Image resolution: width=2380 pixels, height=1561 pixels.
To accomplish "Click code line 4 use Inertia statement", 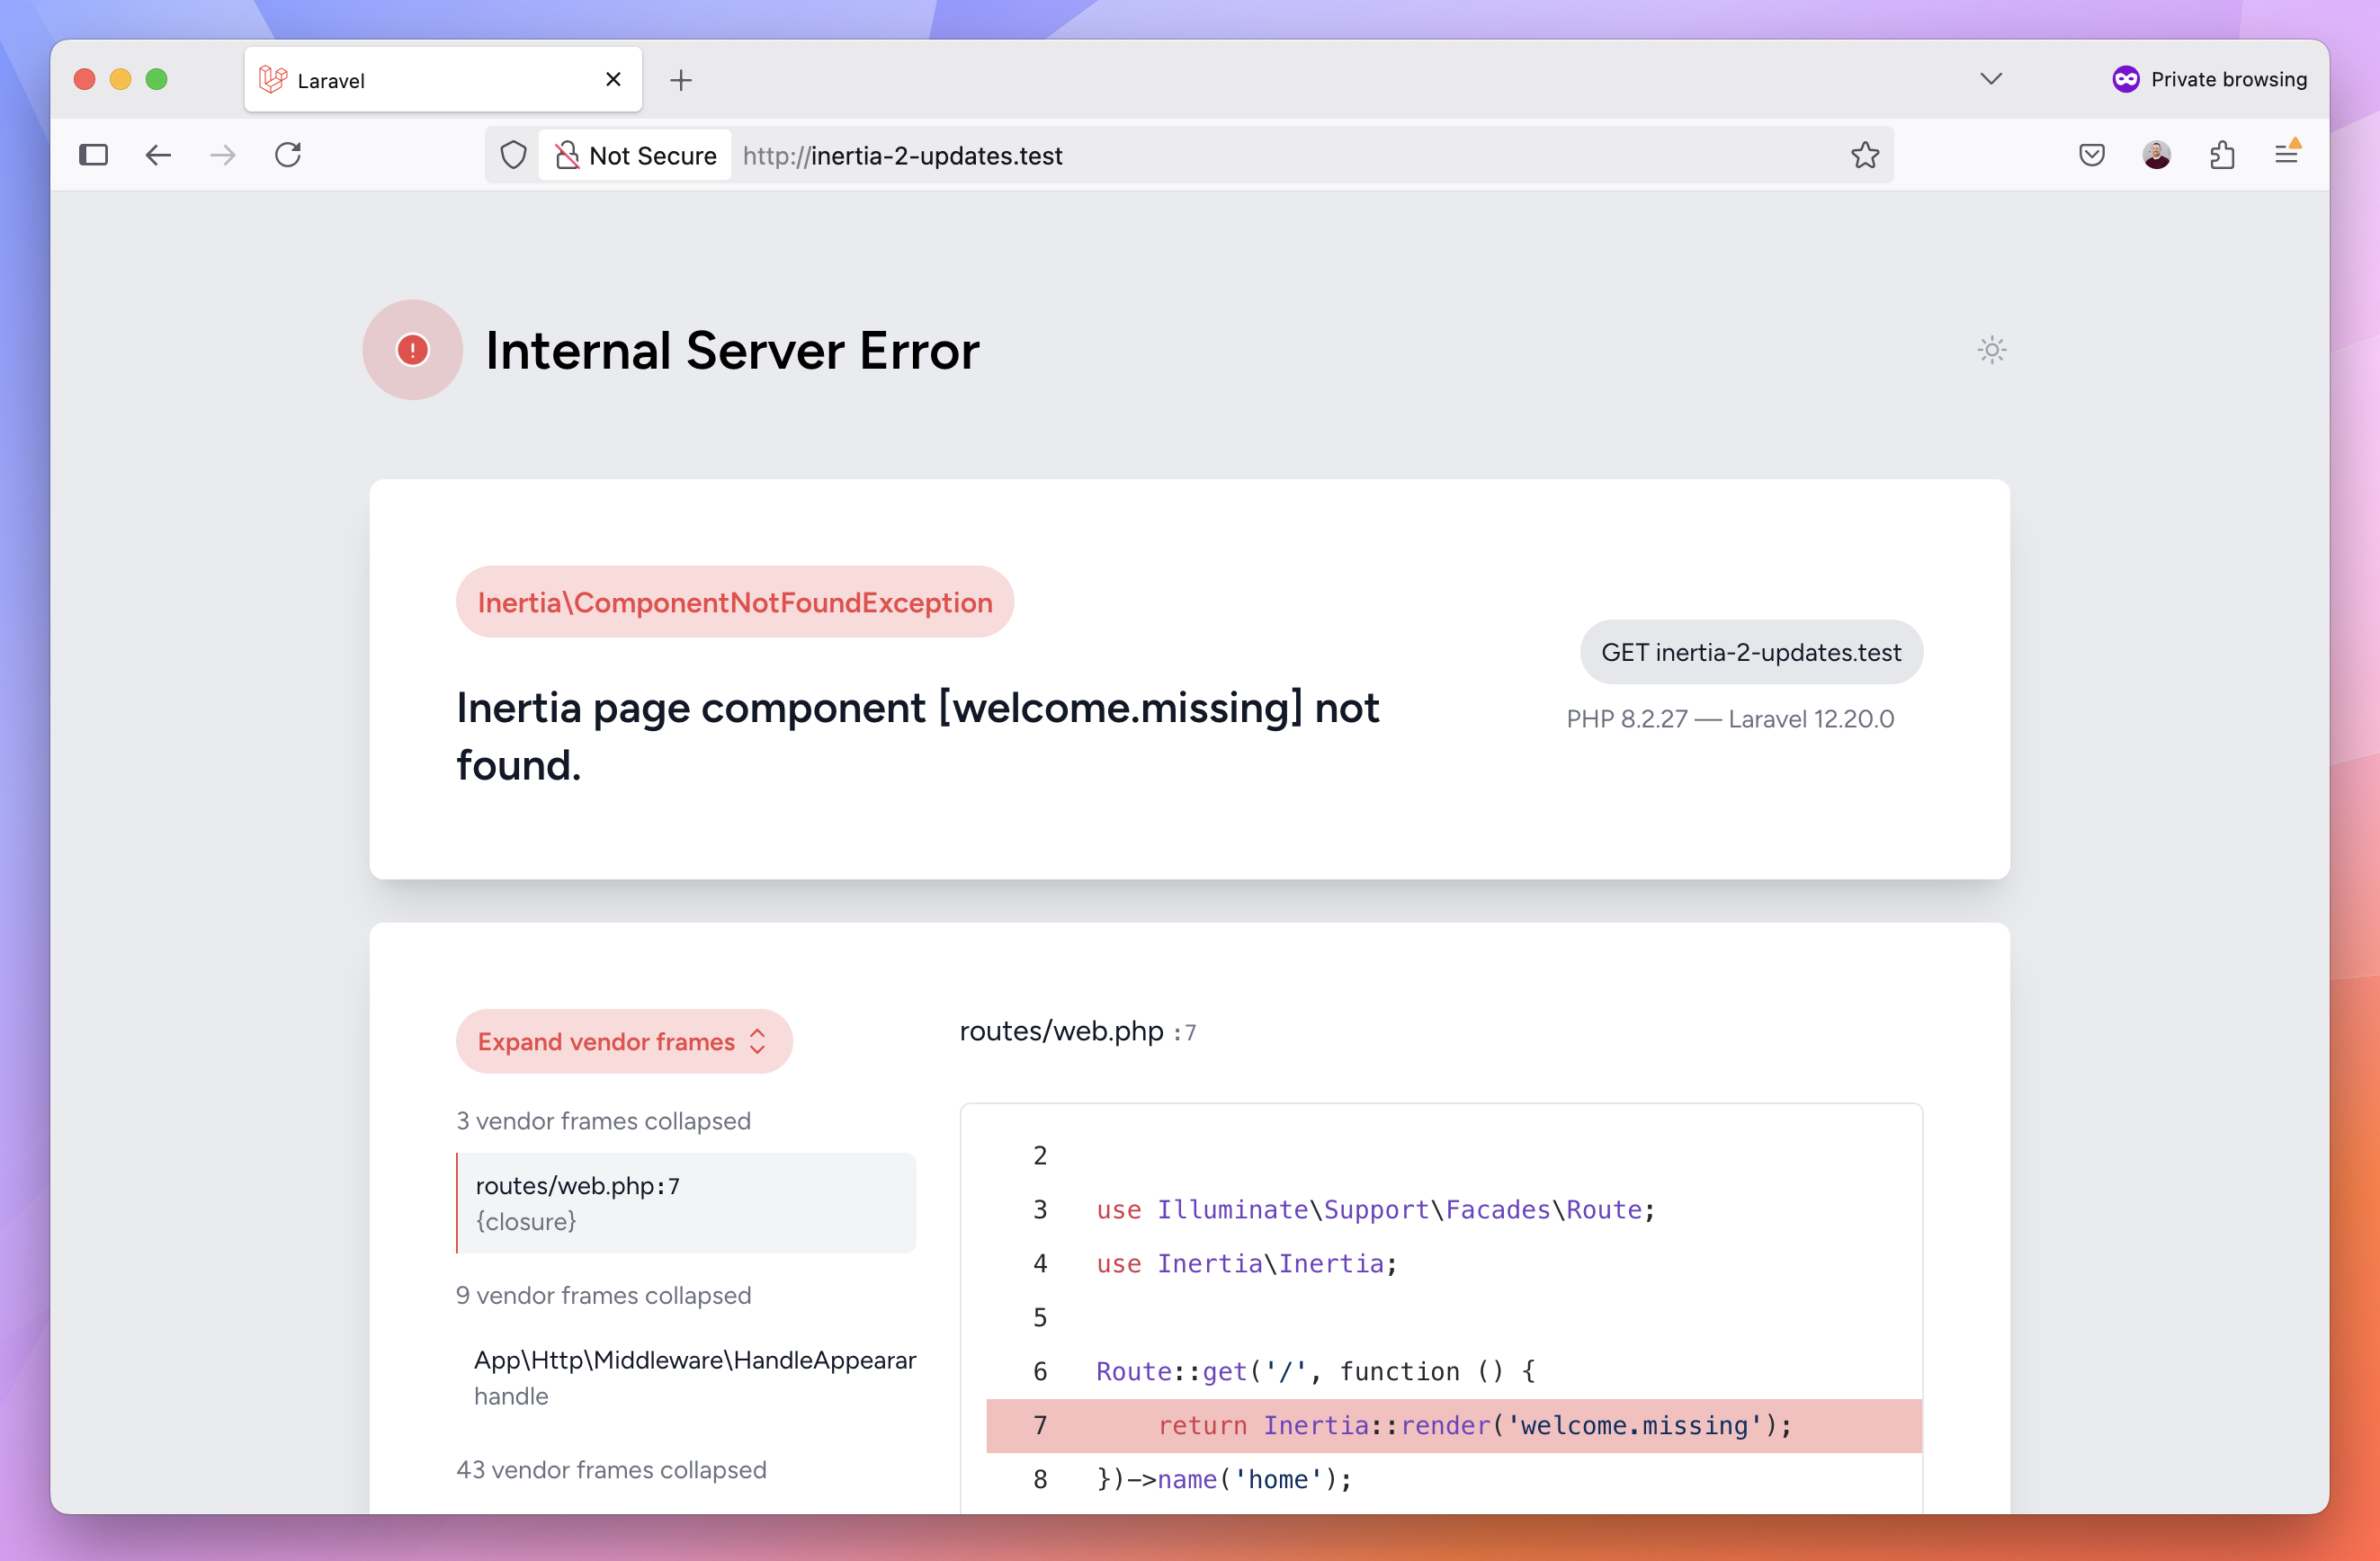I will pyautogui.click(x=1246, y=1263).
